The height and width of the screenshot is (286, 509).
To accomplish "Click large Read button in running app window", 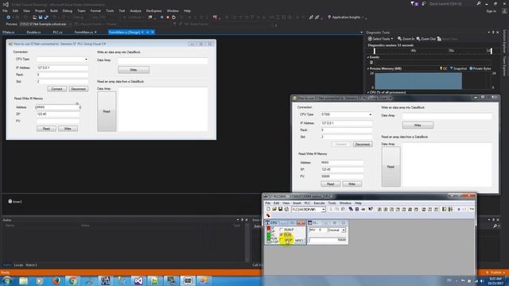I will coord(390,167).
